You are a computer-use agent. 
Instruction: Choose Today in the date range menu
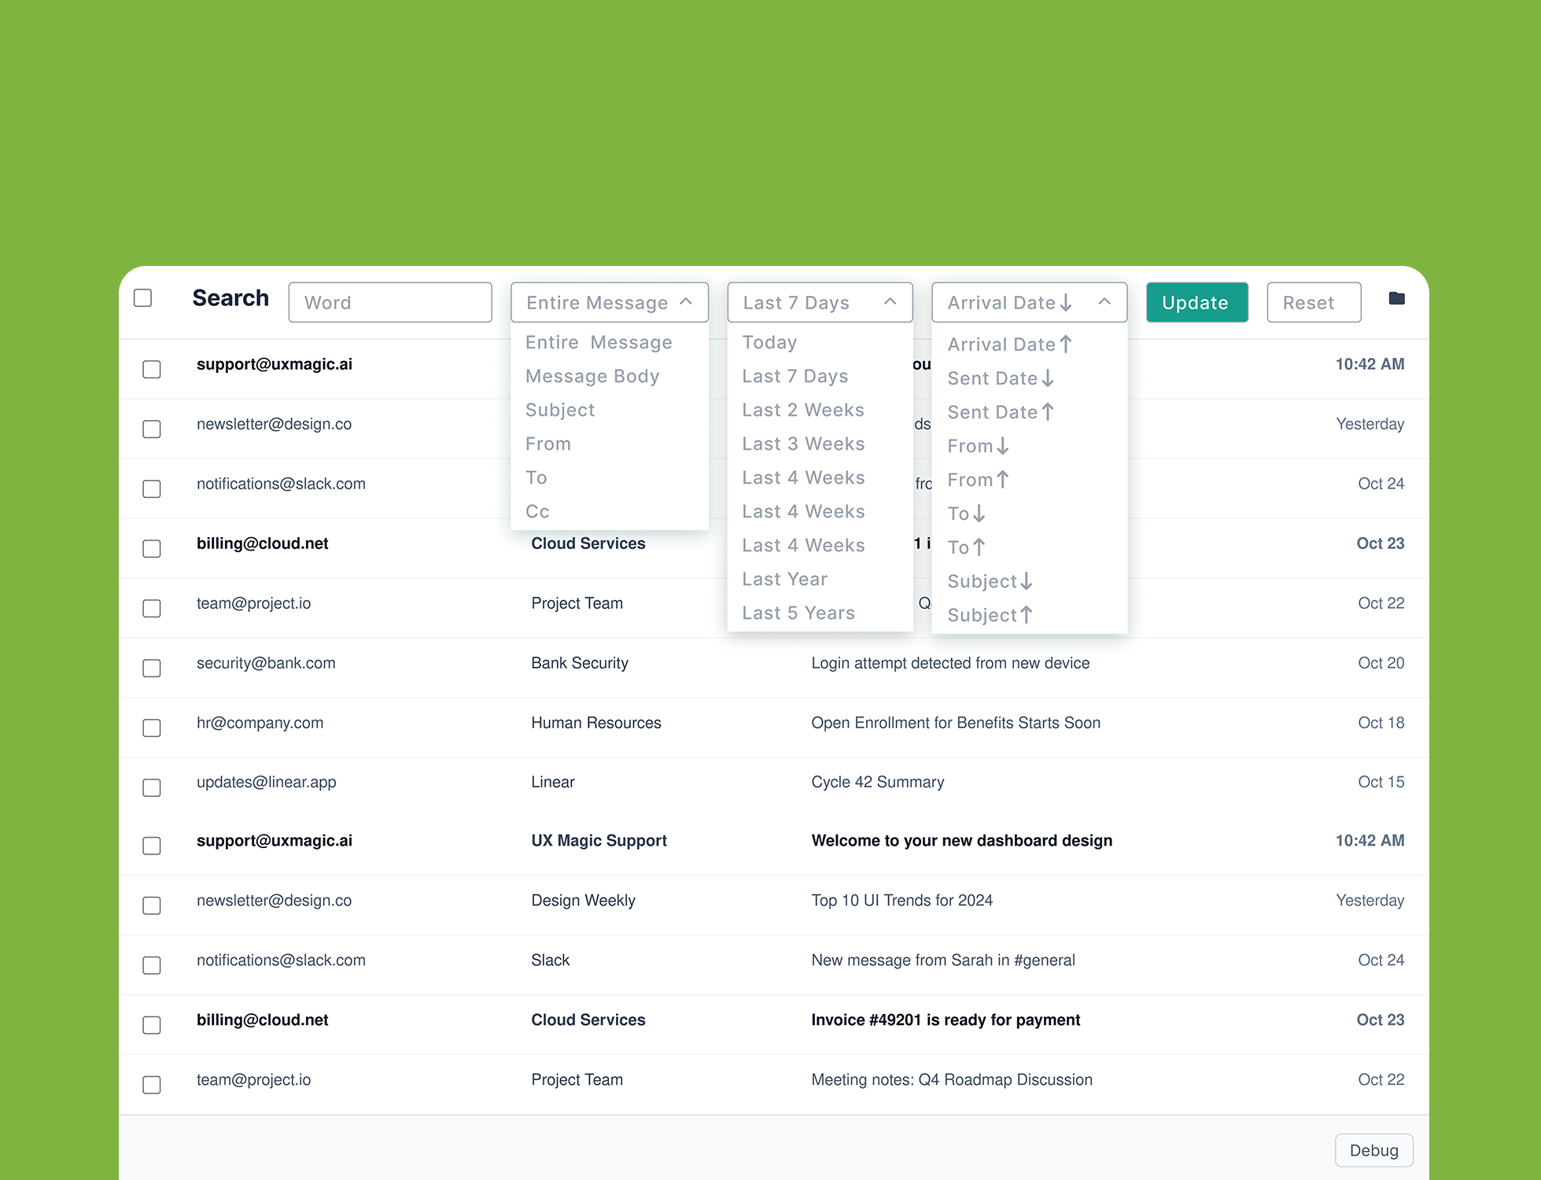coord(769,342)
